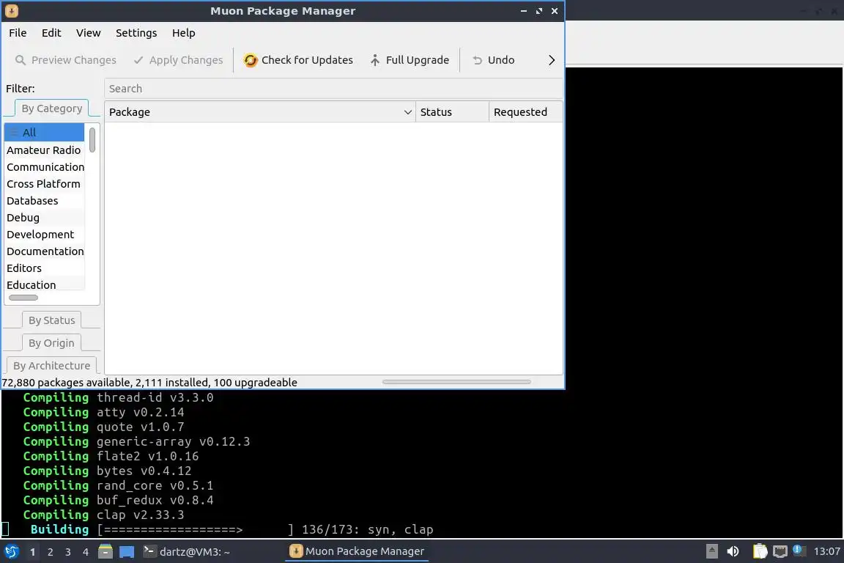Open the volume control tray icon
This screenshot has width=844, height=563.
733,551
